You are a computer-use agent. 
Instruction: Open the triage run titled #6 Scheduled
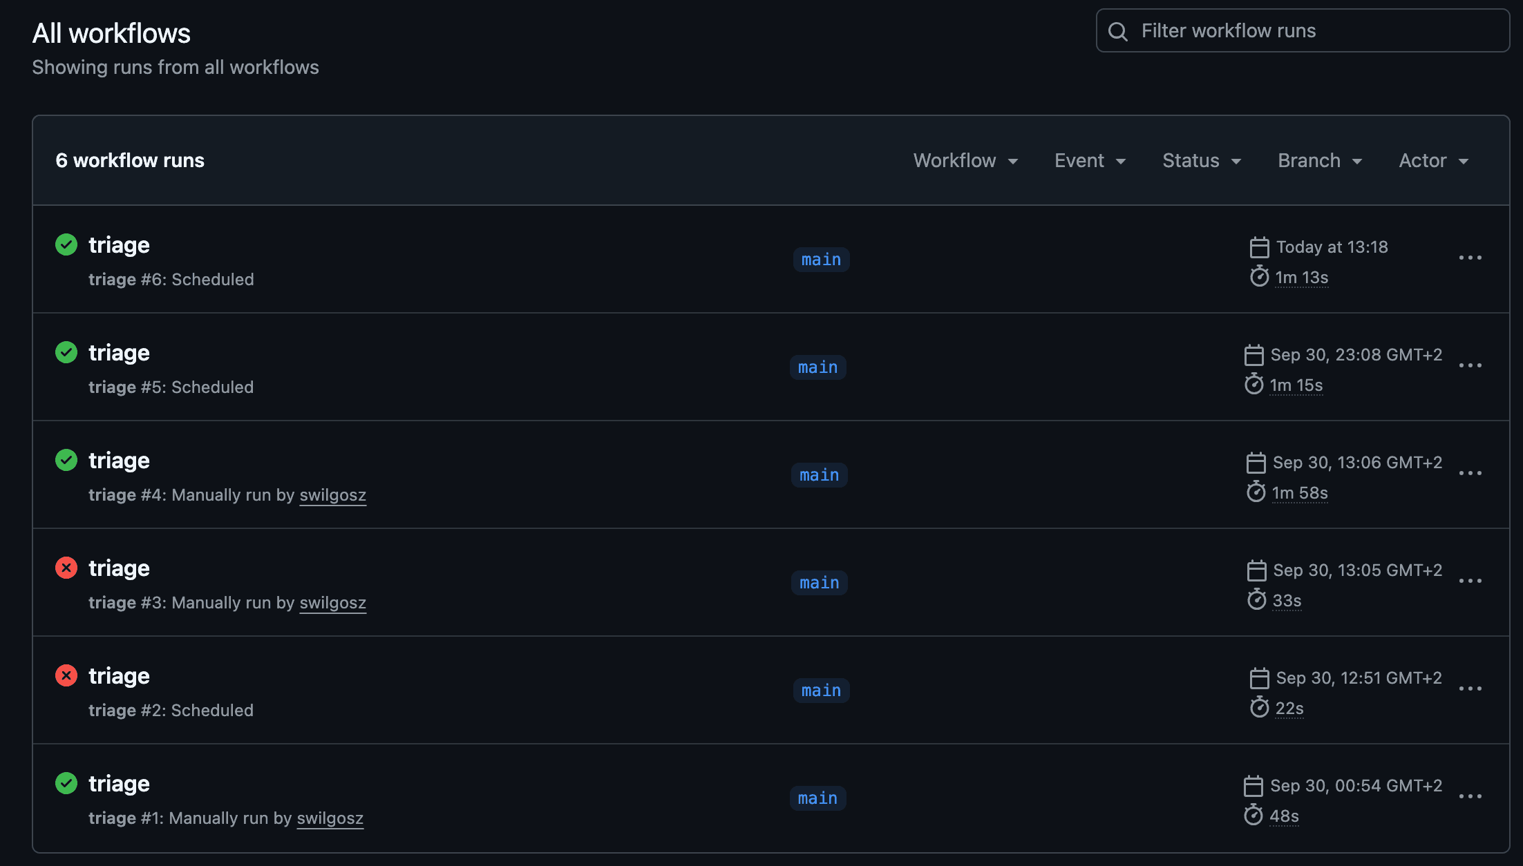(119, 245)
